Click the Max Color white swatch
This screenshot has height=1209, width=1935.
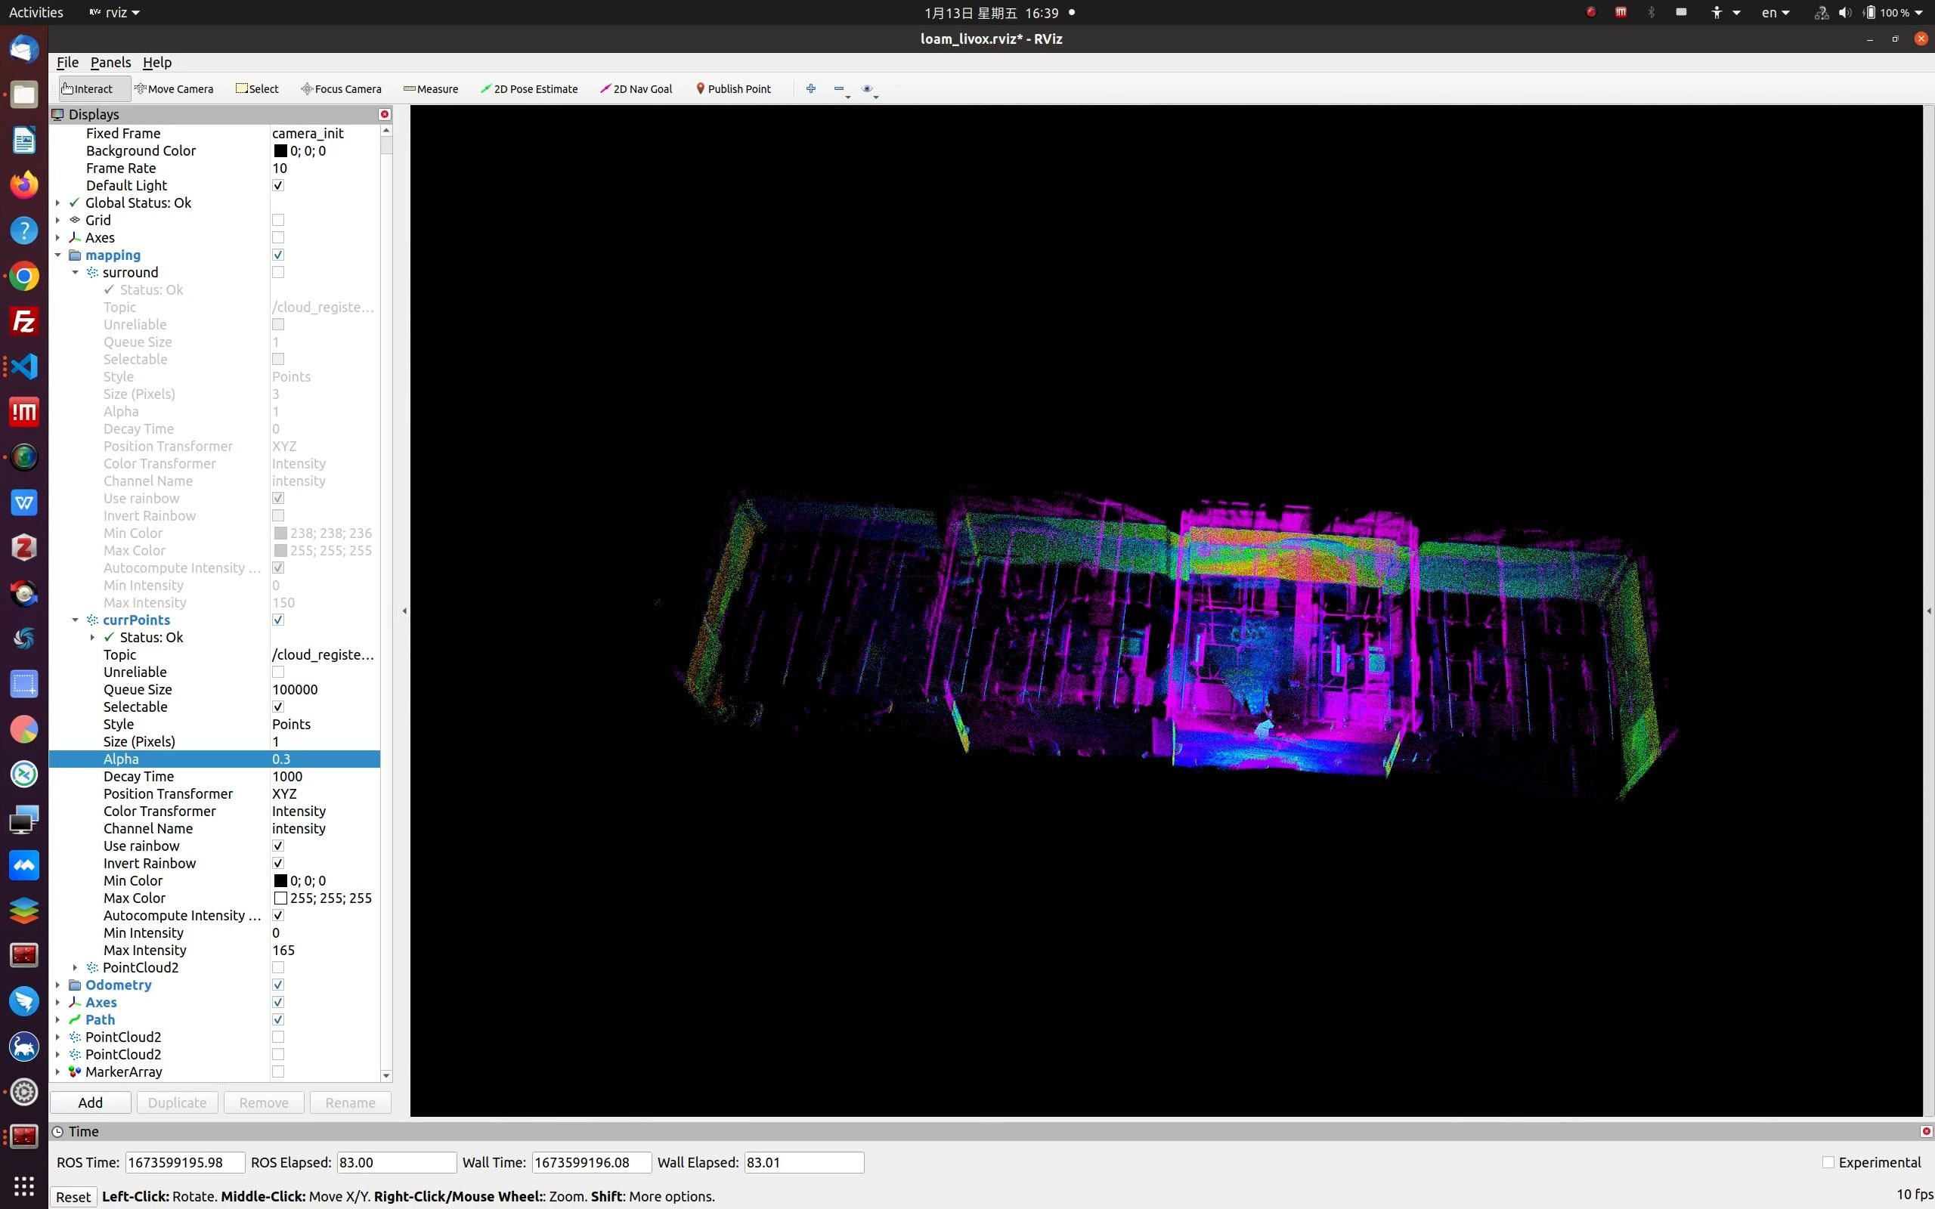point(280,898)
